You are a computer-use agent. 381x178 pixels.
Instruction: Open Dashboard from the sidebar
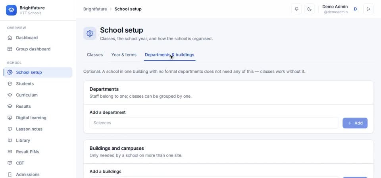(38, 38)
